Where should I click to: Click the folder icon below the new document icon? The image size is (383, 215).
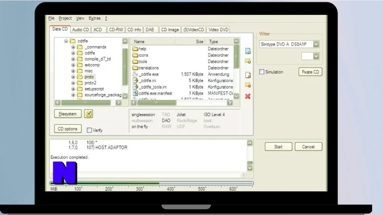tap(248, 85)
